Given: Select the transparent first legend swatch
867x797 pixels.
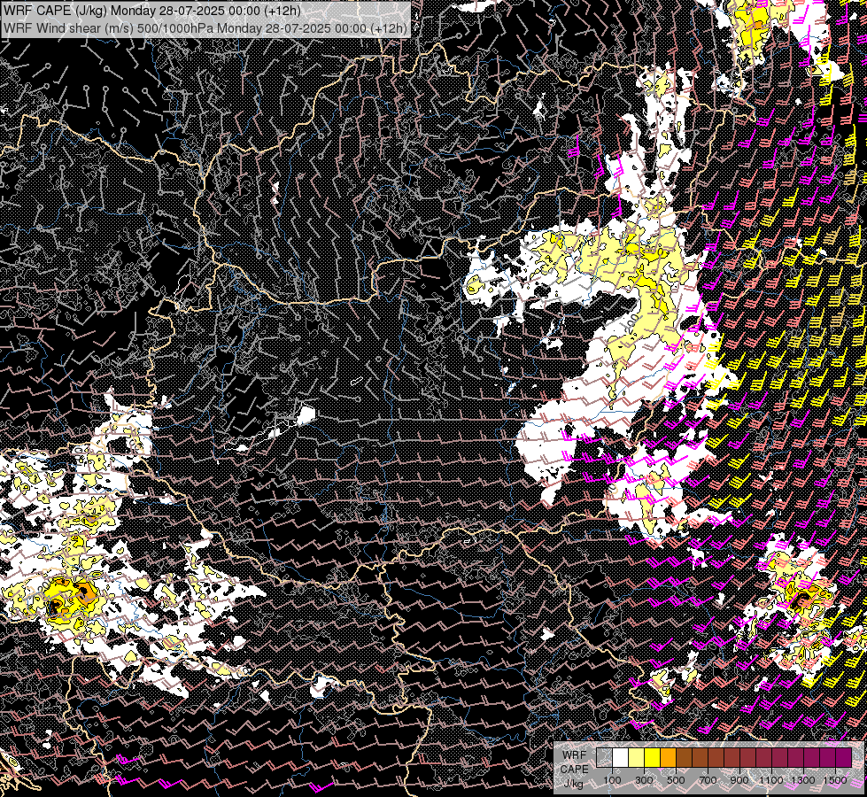Looking at the screenshot, I should 604,757.
